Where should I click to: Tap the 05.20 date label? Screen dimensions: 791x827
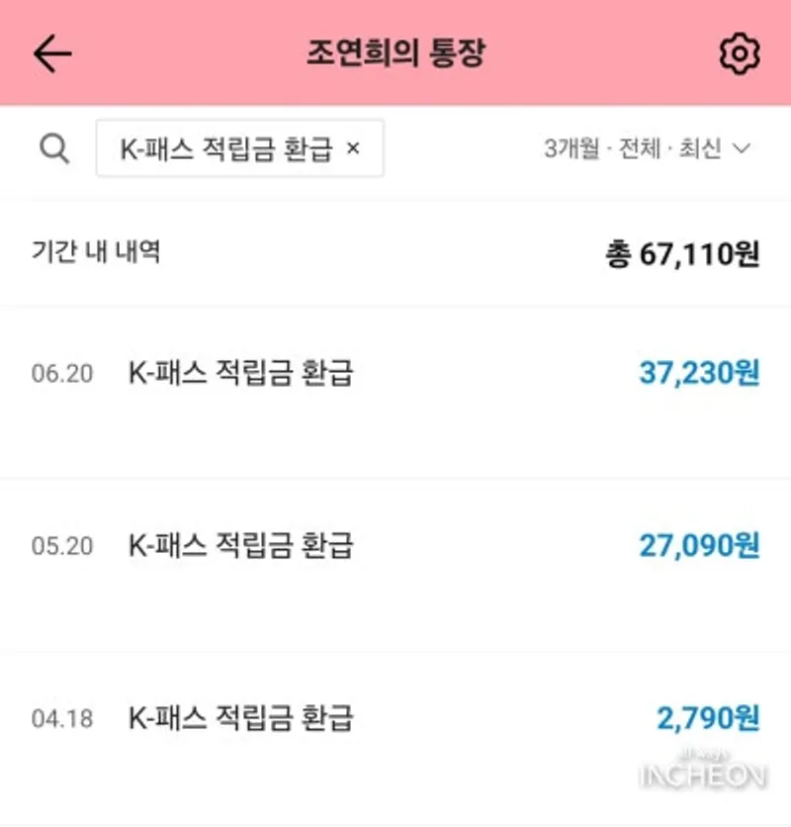tap(62, 546)
